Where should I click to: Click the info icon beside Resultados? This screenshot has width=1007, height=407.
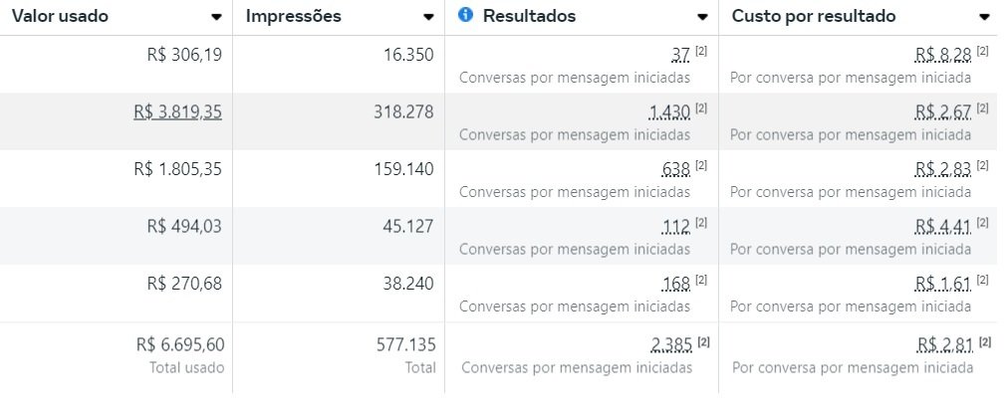464,15
